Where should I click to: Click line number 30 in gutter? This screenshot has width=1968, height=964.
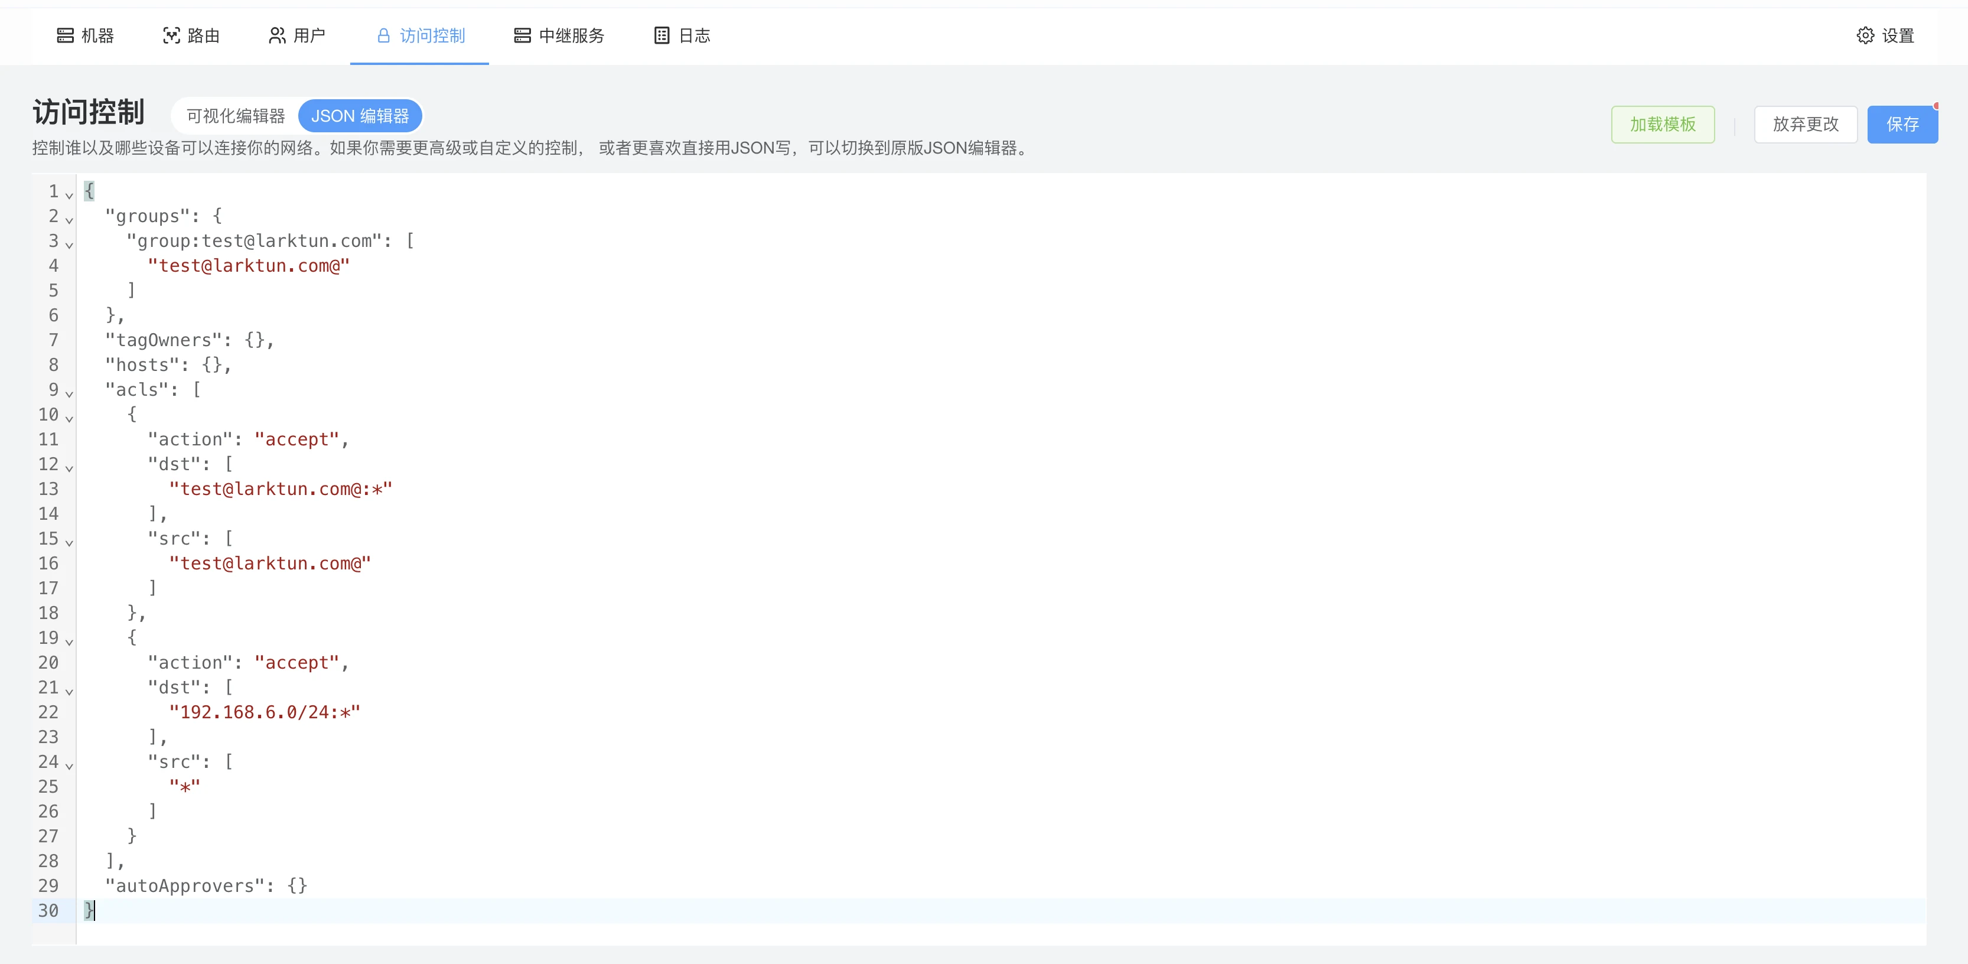tap(48, 910)
